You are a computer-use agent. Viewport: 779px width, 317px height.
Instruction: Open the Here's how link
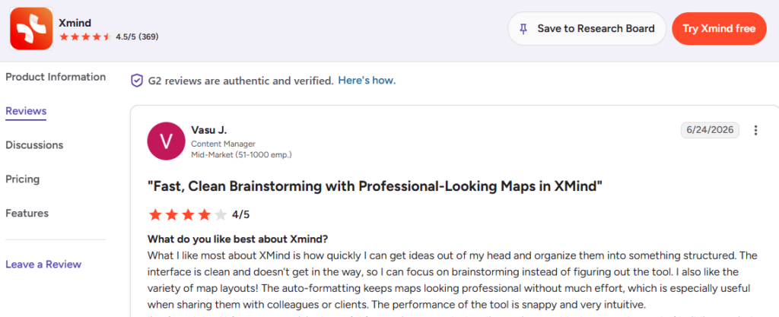coord(367,81)
